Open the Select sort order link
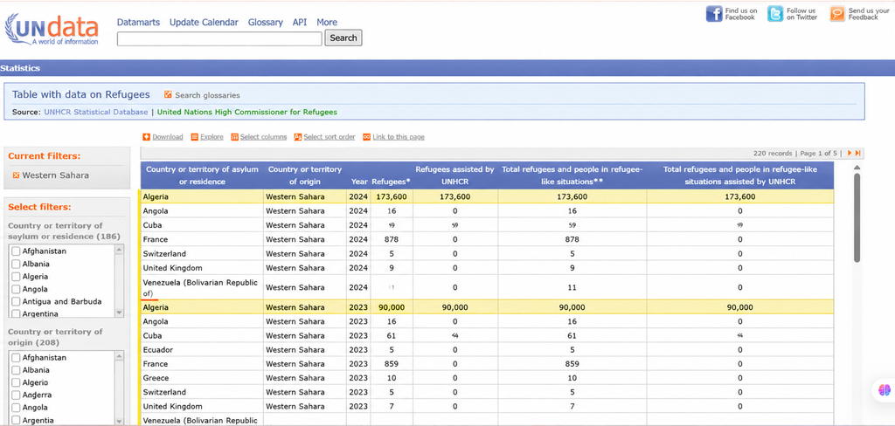 (x=330, y=137)
